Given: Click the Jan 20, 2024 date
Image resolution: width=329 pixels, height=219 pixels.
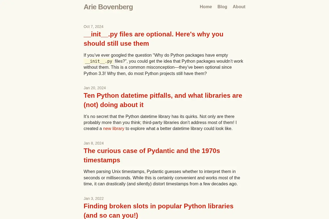Looking at the screenshot, I should (95, 88).
